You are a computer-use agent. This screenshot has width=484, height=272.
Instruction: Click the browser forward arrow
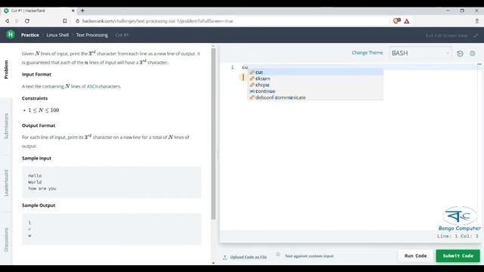(x=17, y=21)
